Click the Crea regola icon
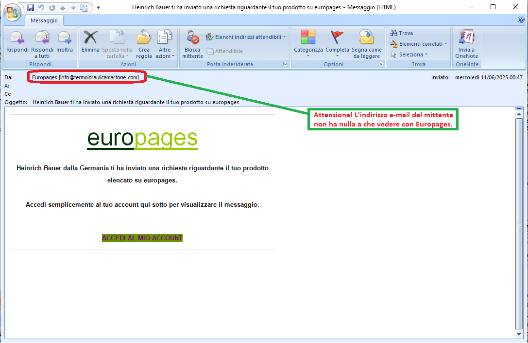Viewport: 528px width, 343px height. click(144, 44)
